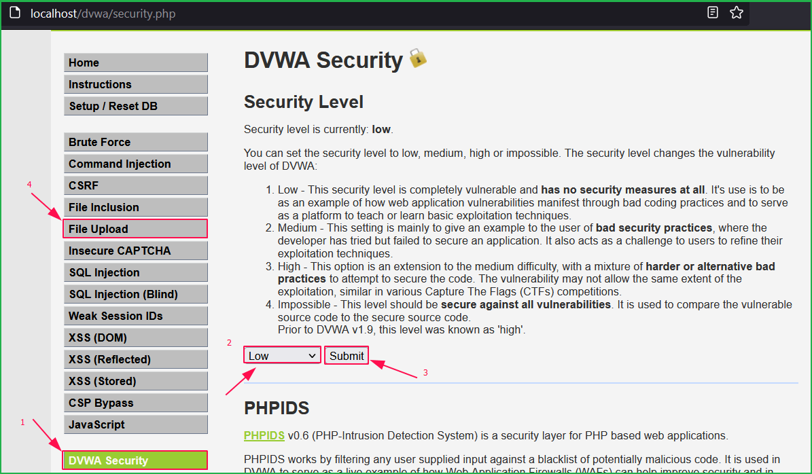
Task: Open the reading list icon beside the star
Action: click(712, 12)
